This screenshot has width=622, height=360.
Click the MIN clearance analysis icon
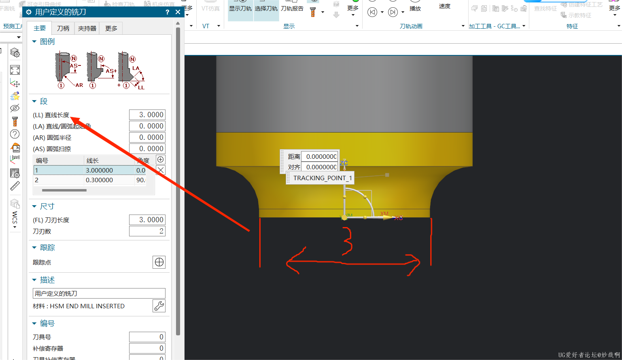pos(15,147)
